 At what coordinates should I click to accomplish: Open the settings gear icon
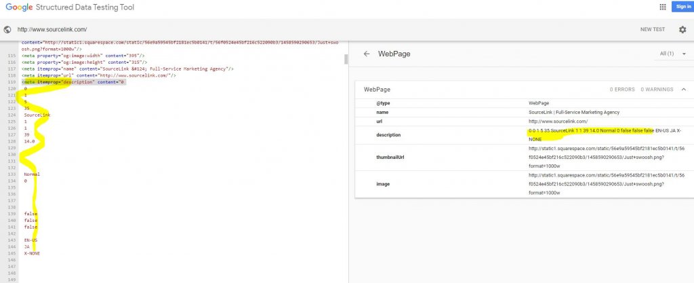point(682,30)
